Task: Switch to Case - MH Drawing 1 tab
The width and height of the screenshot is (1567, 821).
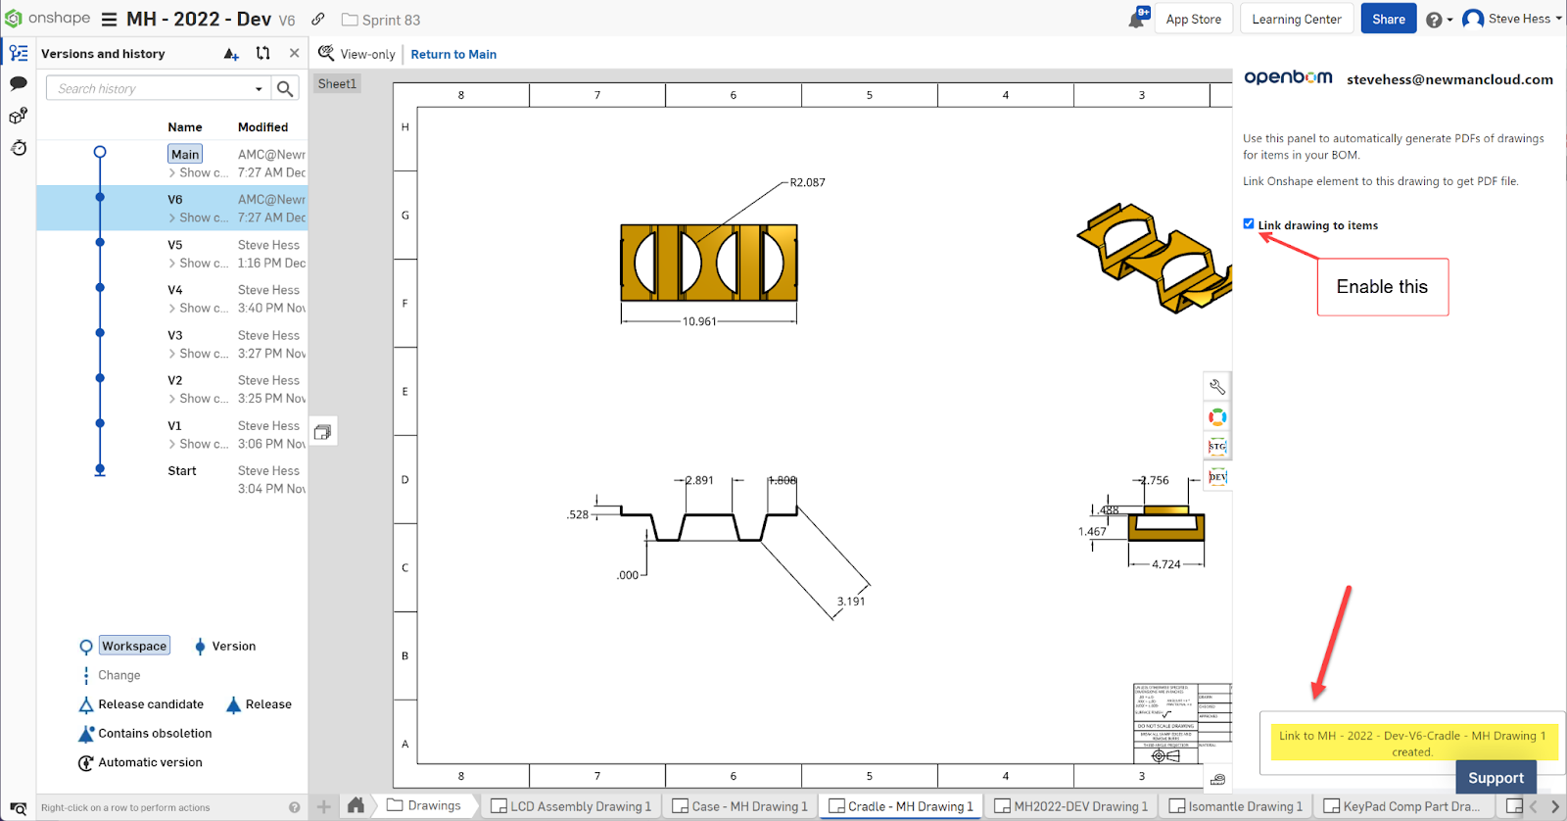Action: click(x=740, y=806)
